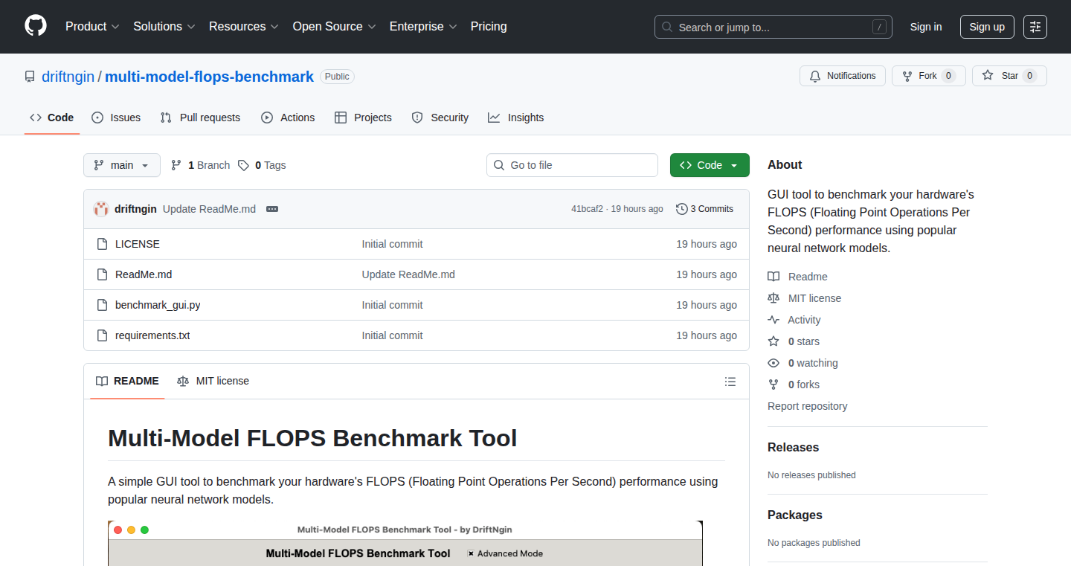Image resolution: width=1071 pixels, height=566 pixels.
Task: Expand the Solutions menu
Action: (x=164, y=27)
